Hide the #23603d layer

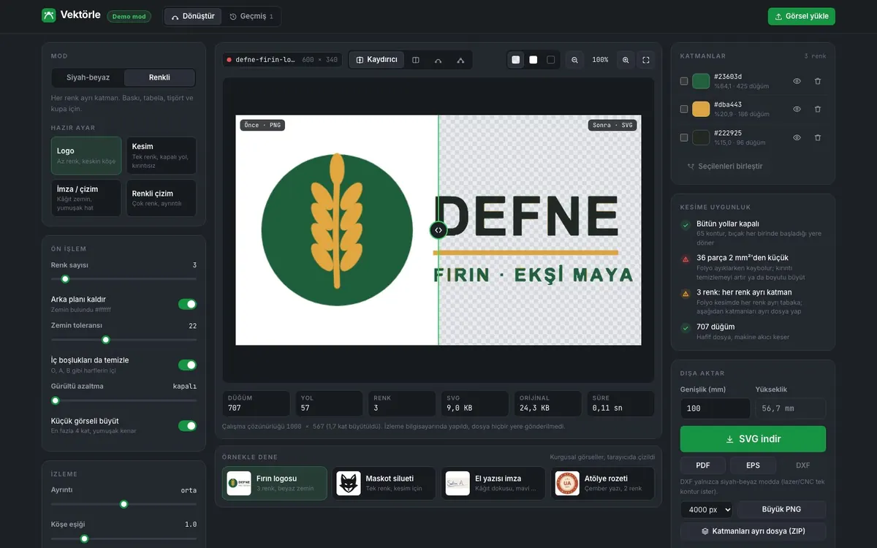[797, 81]
